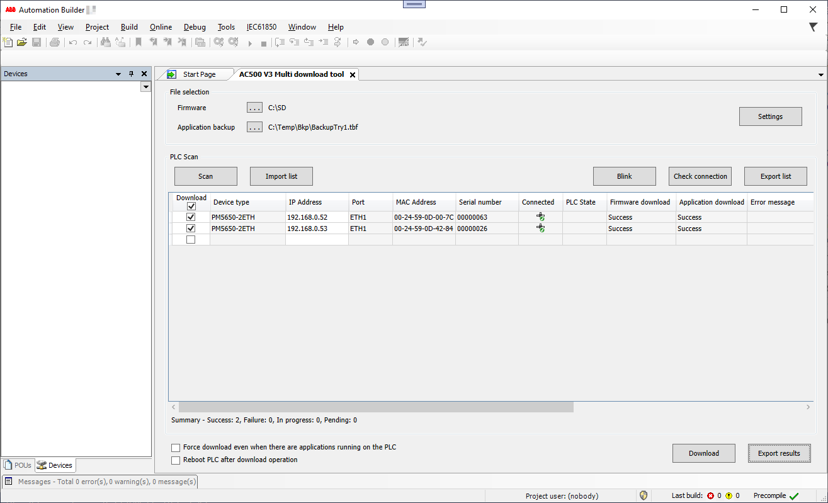Open the Messages panel in status bar

point(101,482)
